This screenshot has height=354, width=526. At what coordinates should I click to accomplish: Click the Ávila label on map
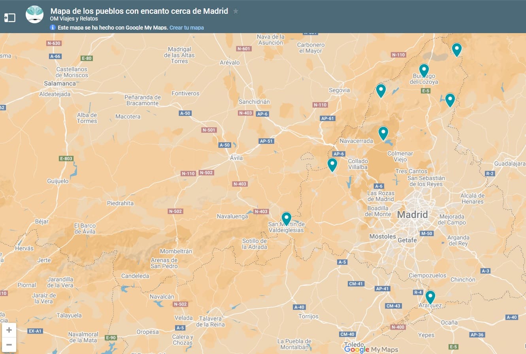click(x=236, y=158)
